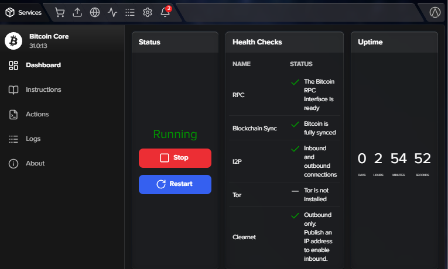Select the Tor health check name
Viewport: 448px width, 269px height.
tap(237, 195)
